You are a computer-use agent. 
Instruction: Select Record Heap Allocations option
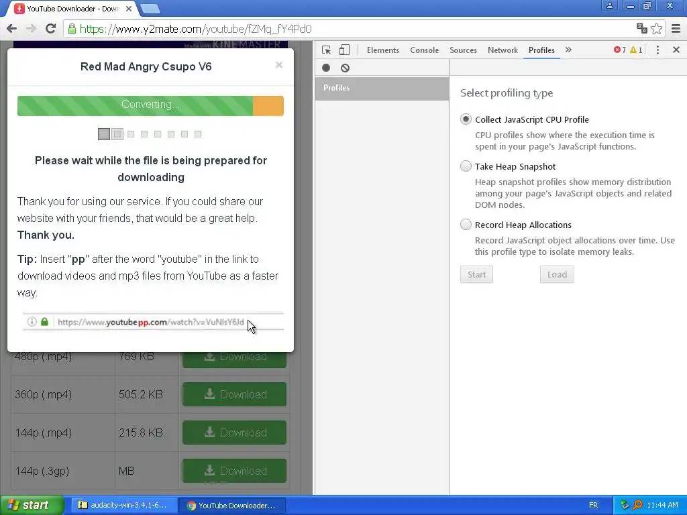pyautogui.click(x=466, y=224)
